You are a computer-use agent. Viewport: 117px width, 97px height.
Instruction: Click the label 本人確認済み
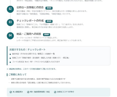coord(18,92)
